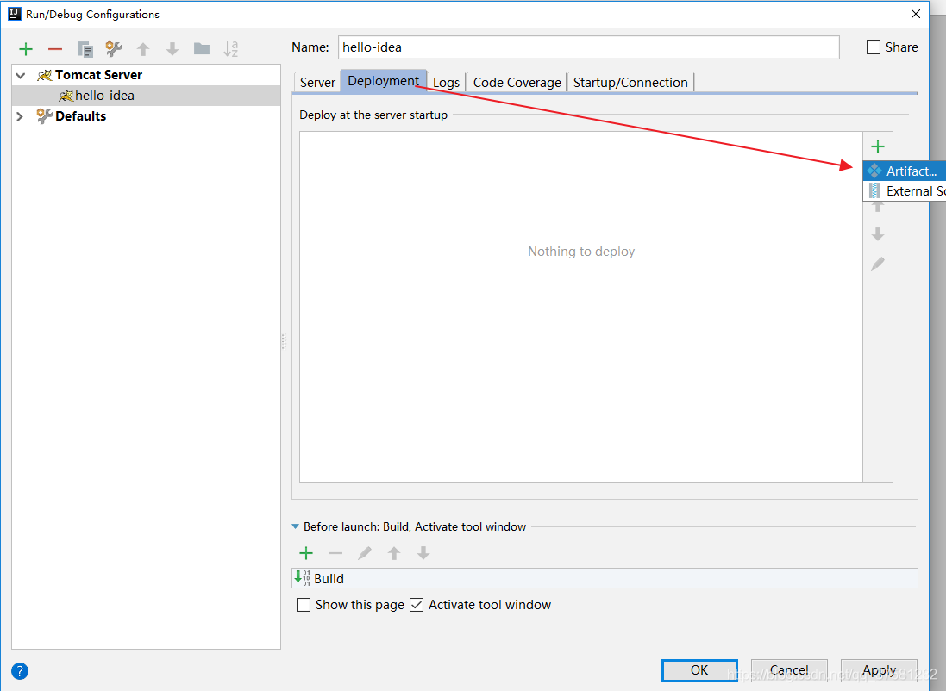Close the Run/Debug Configurations dialog

tap(915, 14)
